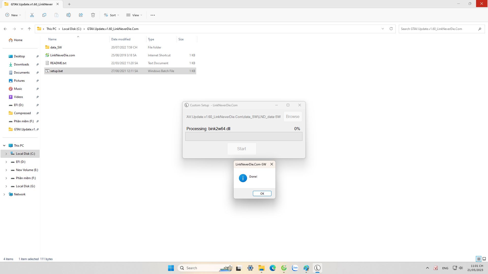Collapse the This PC tree node
This screenshot has height=274, width=488.
click(x=4, y=146)
